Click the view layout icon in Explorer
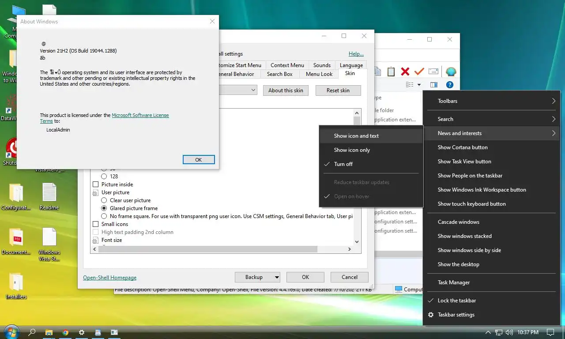This screenshot has height=339, width=565. click(x=410, y=85)
